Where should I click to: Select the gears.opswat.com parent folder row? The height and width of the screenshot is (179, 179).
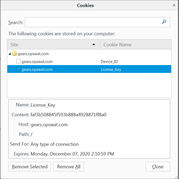(89, 54)
